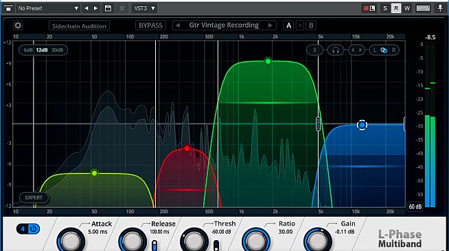Click the greyed delete preset X icon

(122, 8)
